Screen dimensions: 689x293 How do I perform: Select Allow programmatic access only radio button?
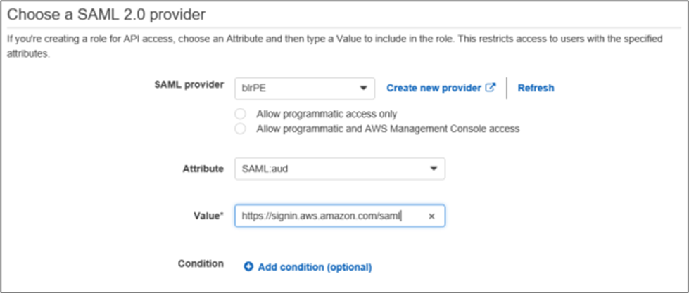point(241,114)
